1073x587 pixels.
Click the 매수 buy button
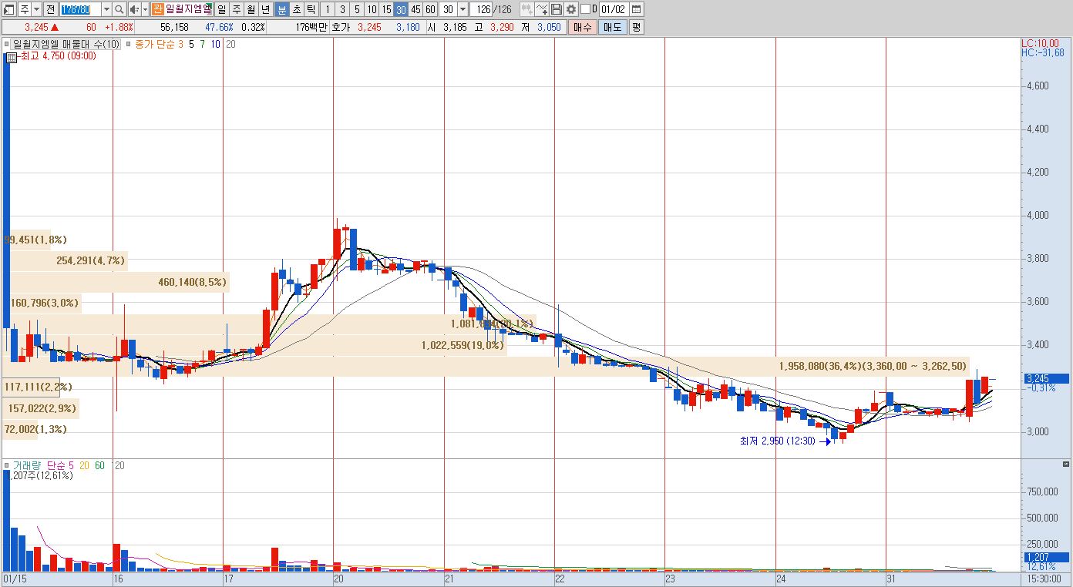[x=582, y=27]
